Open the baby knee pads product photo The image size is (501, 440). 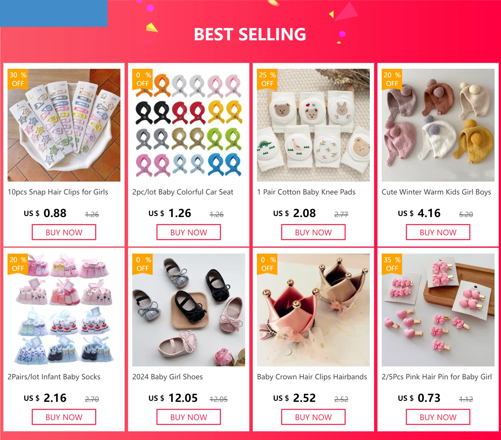(313, 125)
